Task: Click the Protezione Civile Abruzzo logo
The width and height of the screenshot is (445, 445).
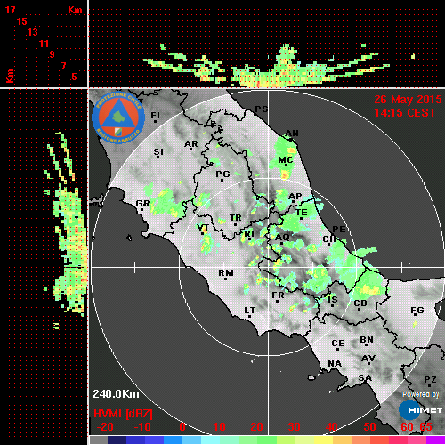Action: click(118, 117)
